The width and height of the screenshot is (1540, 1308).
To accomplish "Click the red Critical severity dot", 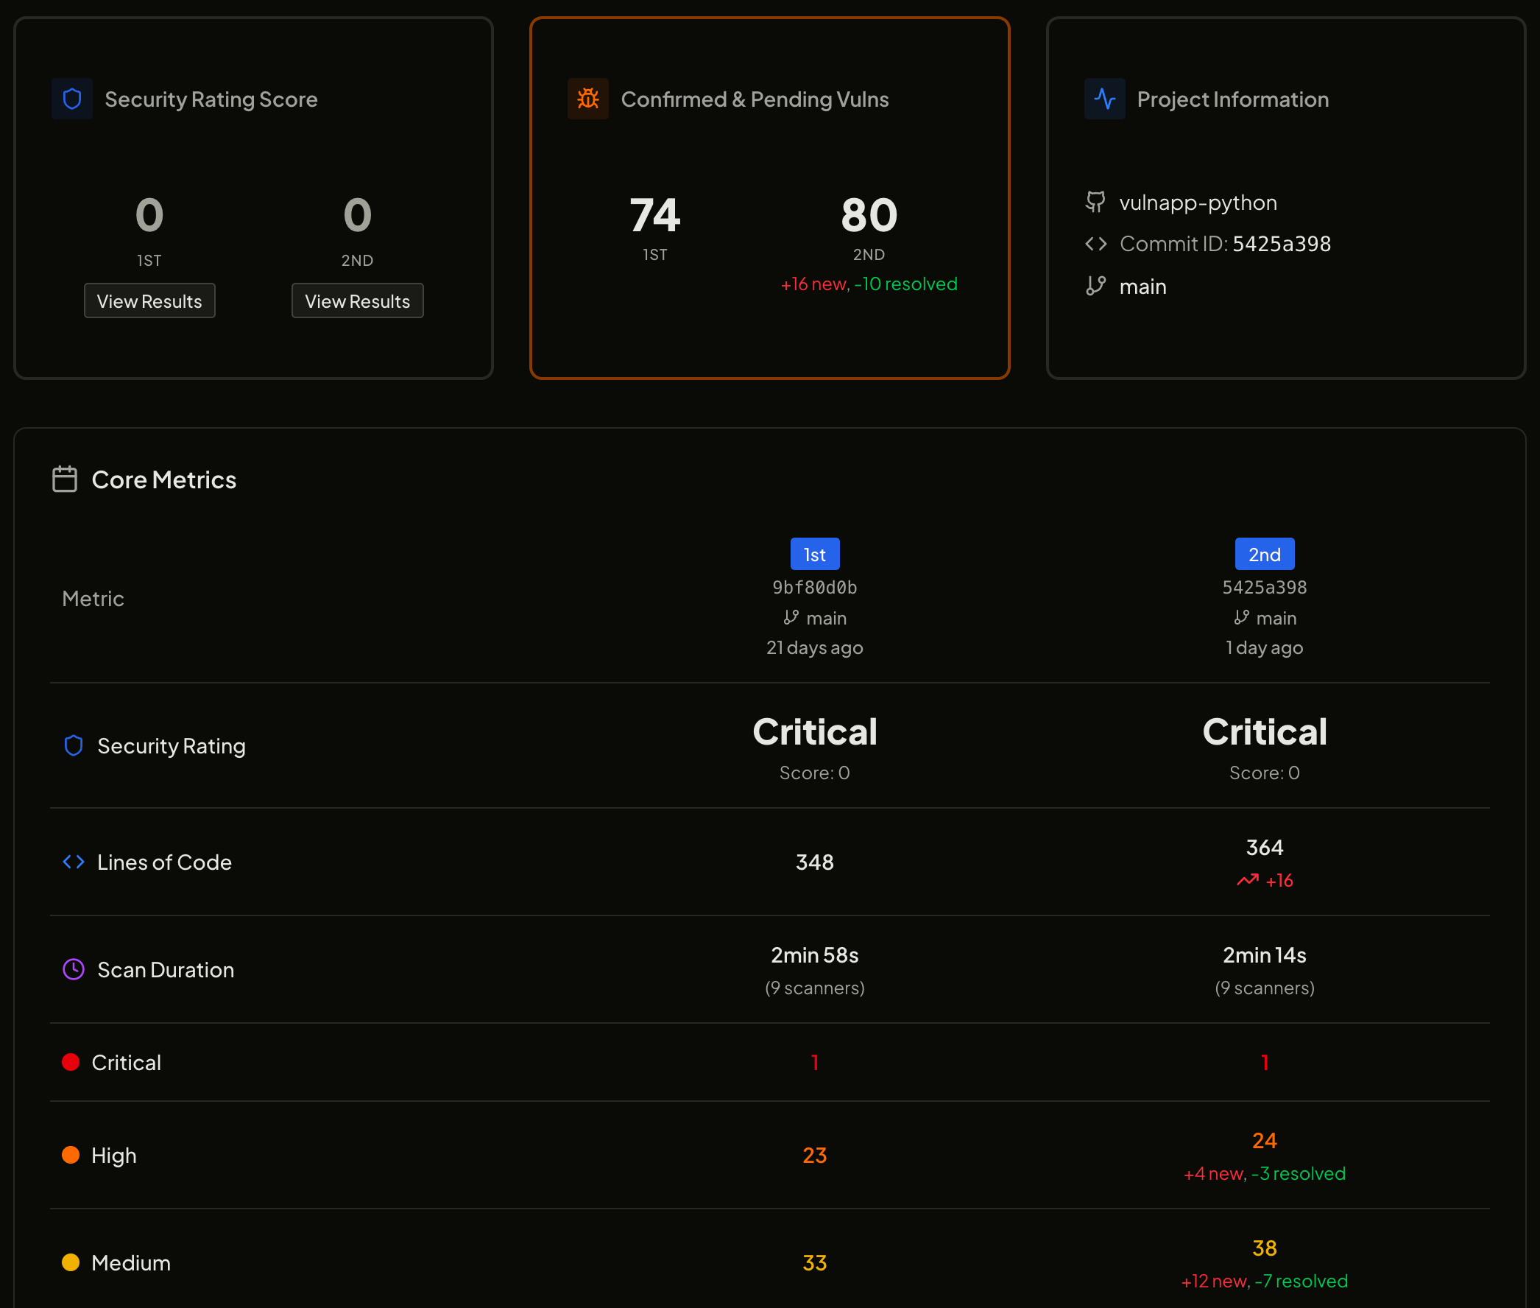I will (x=71, y=1062).
